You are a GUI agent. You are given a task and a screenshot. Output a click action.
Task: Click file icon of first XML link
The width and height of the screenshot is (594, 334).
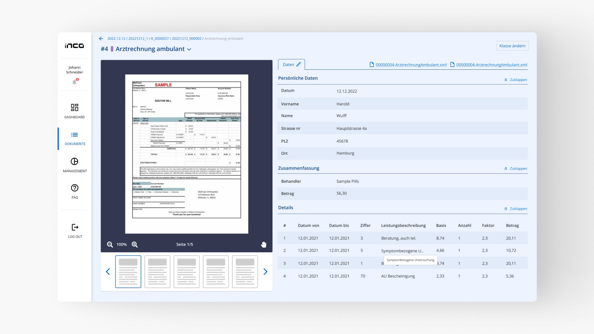click(x=372, y=65)
